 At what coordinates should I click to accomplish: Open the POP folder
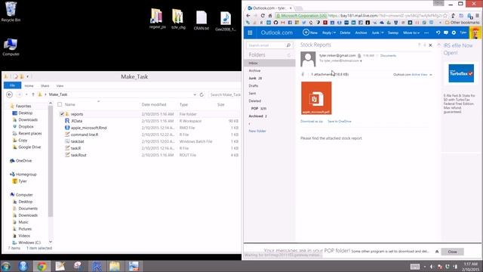tap(258, 109)
